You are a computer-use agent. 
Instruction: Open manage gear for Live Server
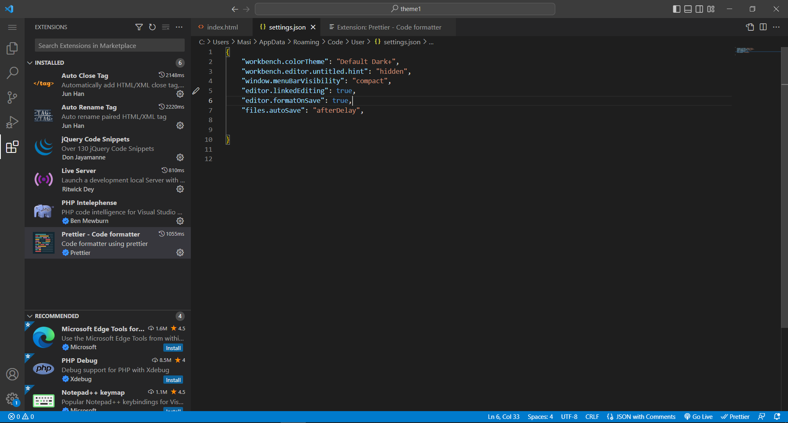180,189
